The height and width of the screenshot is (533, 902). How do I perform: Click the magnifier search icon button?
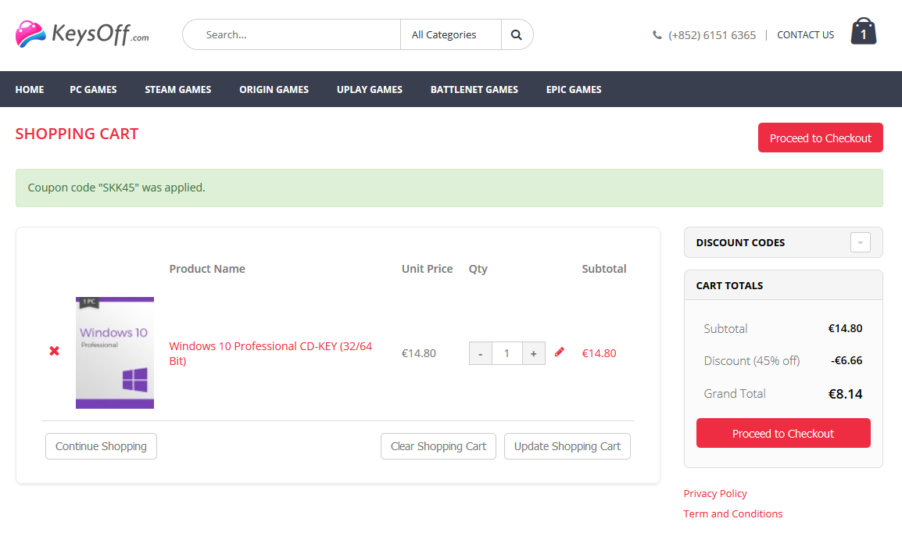(x=517, y=34)
